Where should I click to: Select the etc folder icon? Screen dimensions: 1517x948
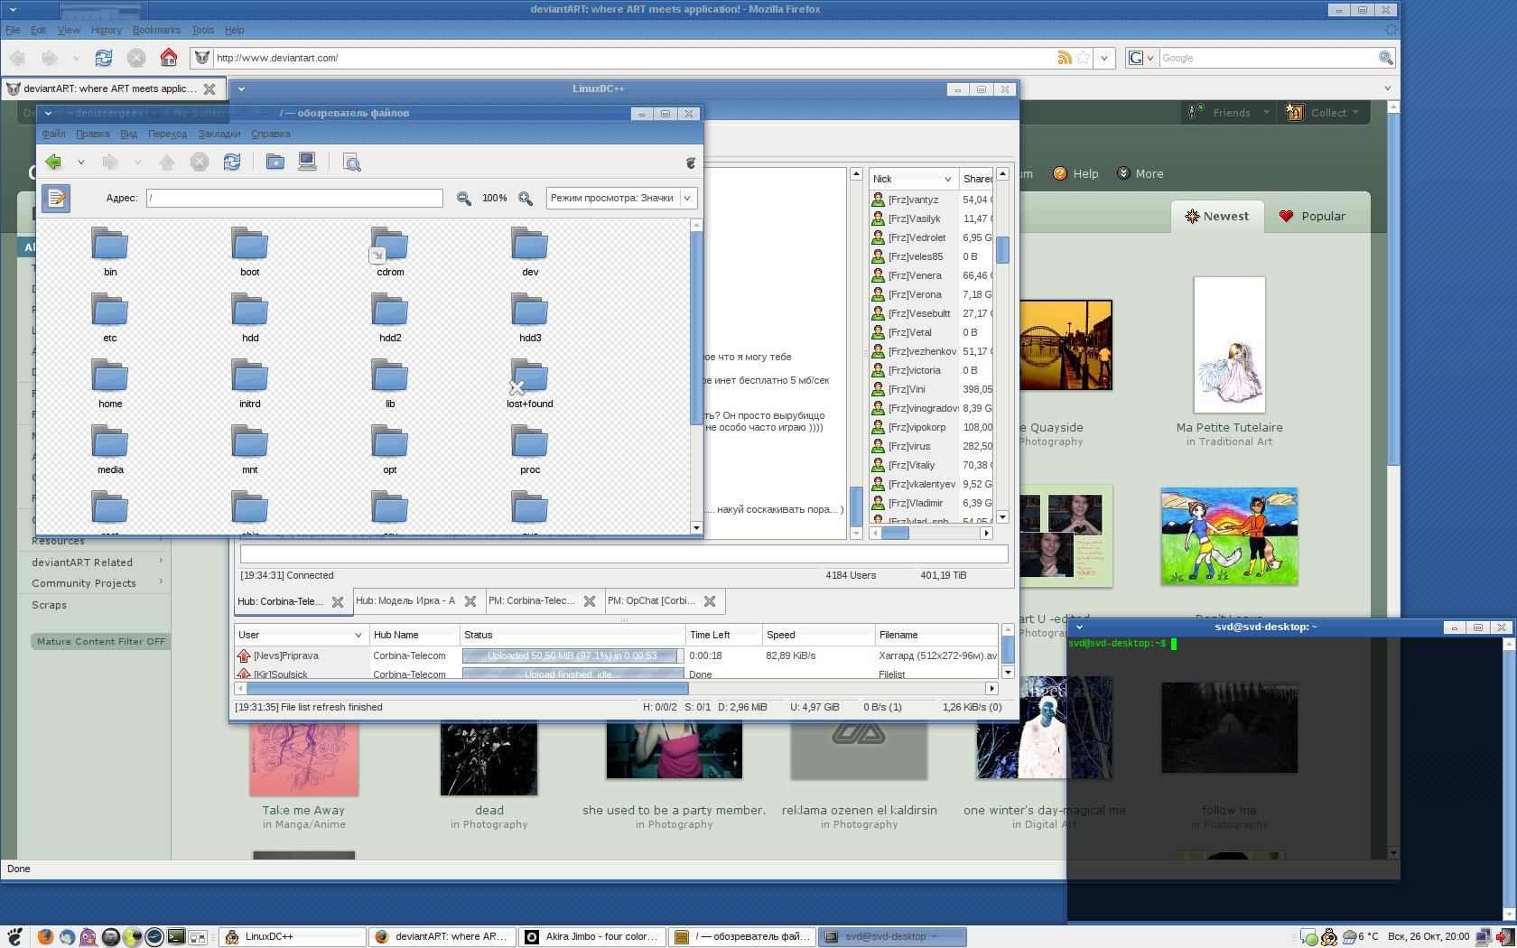(x=110, y=310)
